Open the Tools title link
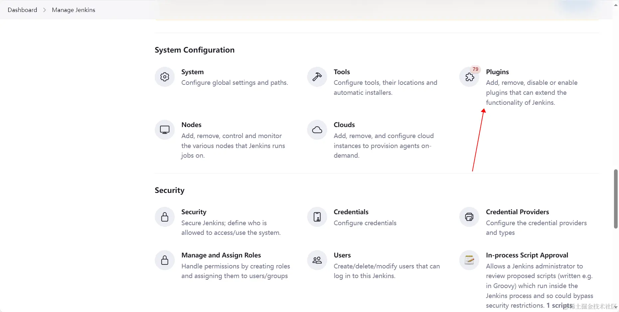The height and width of the screenshot is (312, 619). tap(342, 72)
